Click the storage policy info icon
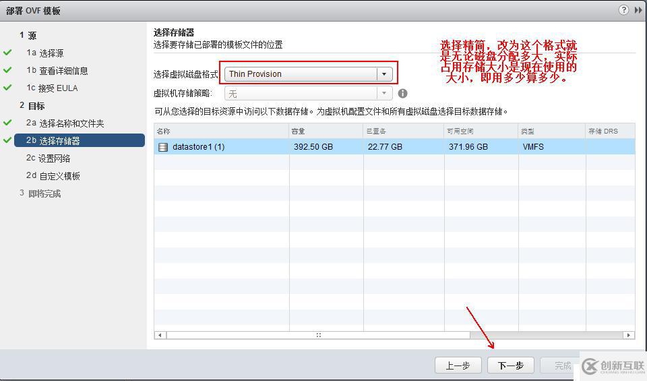 click(x=402, y=93)
